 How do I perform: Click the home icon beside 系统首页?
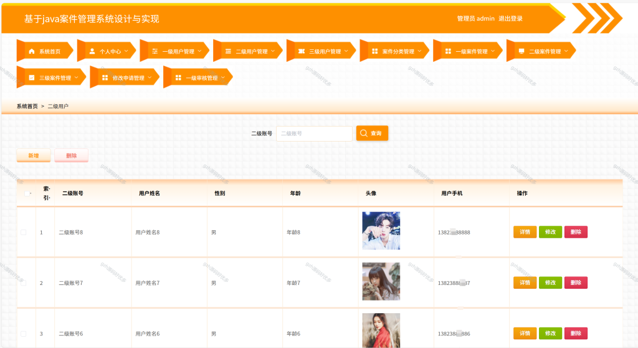tap(32, 51)
